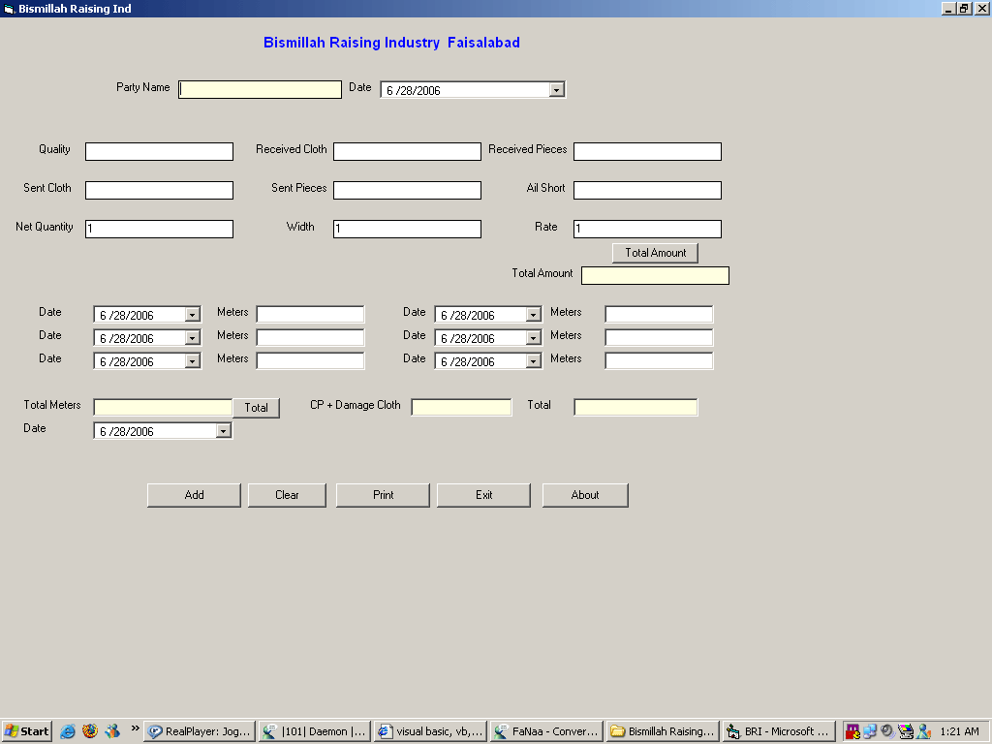Click the Clear button
This screenshot has height=744, width=992.
(x=287, y=495)
